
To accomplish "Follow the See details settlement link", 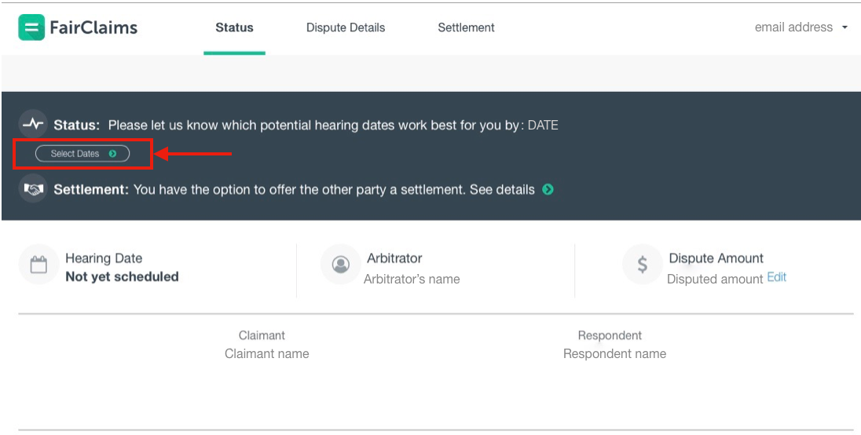I will pos(502,189).
